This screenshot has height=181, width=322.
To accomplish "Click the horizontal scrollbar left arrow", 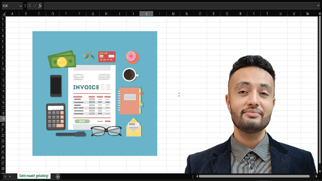I will click(x=197, y=177).
